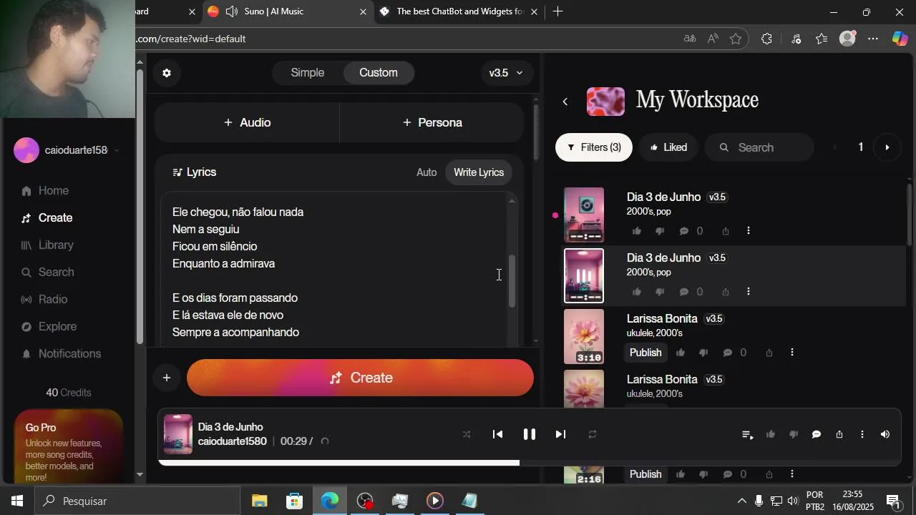The image size is (916, 515).
Task: Click the Go Pro upgrade card
Action: point(69,447)
